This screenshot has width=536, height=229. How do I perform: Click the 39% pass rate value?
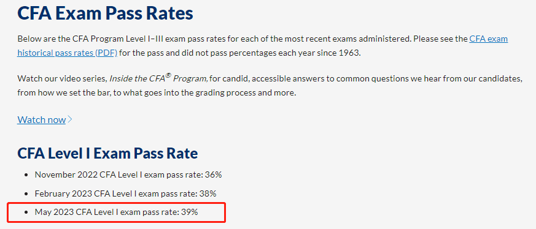[190, 212]
